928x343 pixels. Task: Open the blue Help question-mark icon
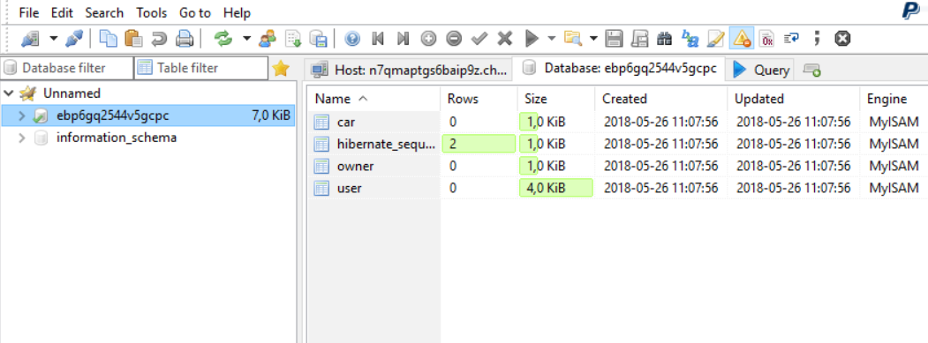pyautogui.click(x=352, y=39)
